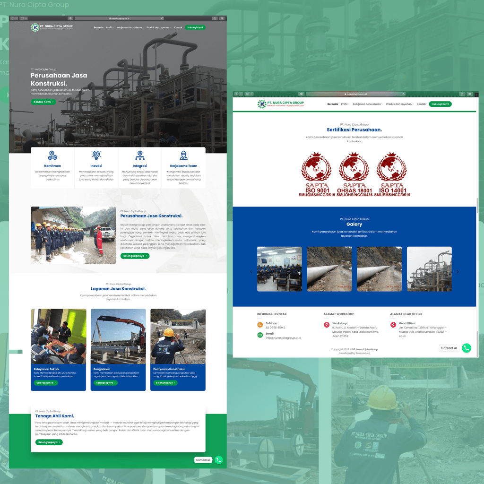Click the gallery next arrow on the right
Viewport: 484px width, 484px height.
(458, 271)
